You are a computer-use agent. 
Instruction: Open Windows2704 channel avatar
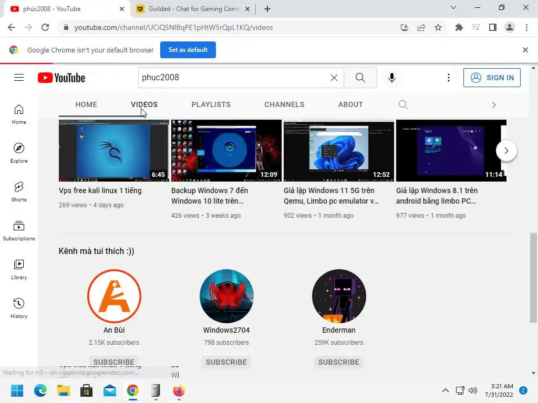(x=226, y=296)
